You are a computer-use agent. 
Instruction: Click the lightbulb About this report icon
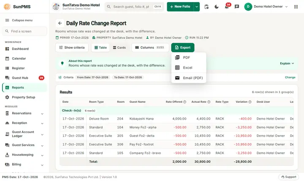tap(62, 63)
